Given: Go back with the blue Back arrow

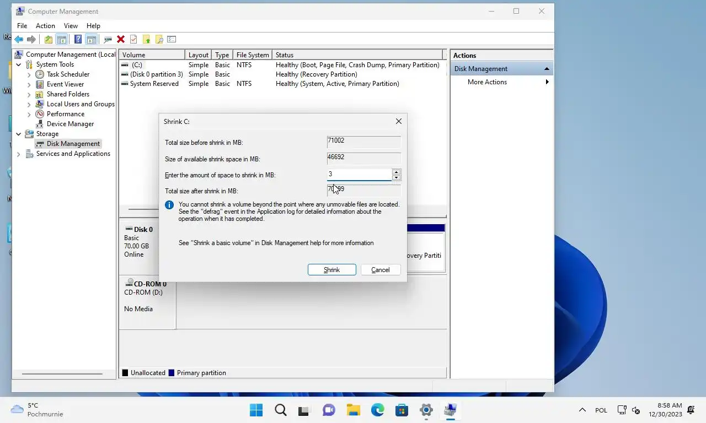Looking at the screenshot, I should pos(19,39).
